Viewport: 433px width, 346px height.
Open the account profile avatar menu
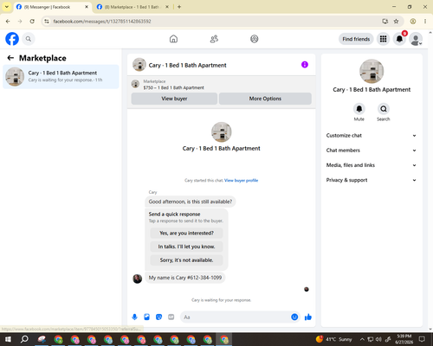click(416, 39)
